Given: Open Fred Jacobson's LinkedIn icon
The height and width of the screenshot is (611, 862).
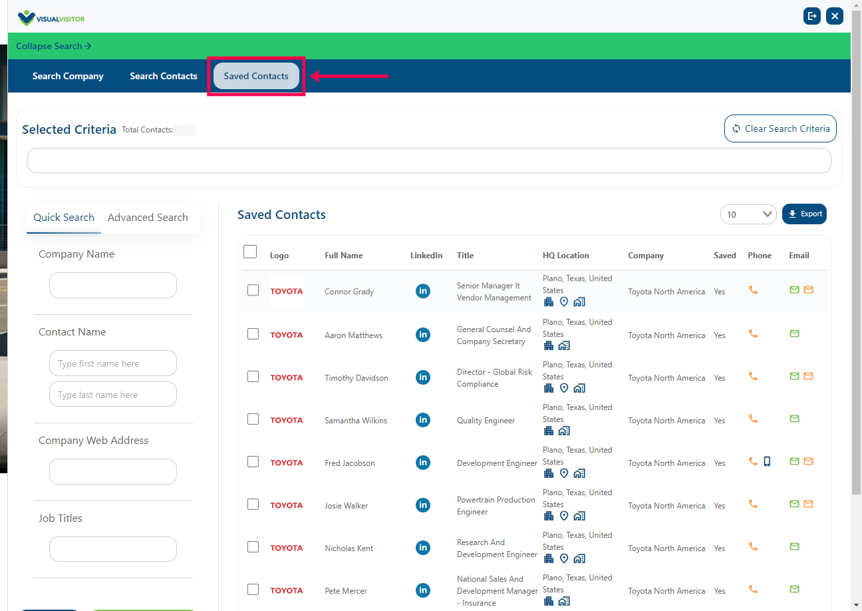Looking at the screenshot, I should tap(422, 463).
